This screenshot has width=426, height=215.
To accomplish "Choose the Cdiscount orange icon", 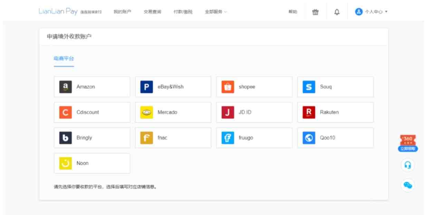I will coord(66,112).
